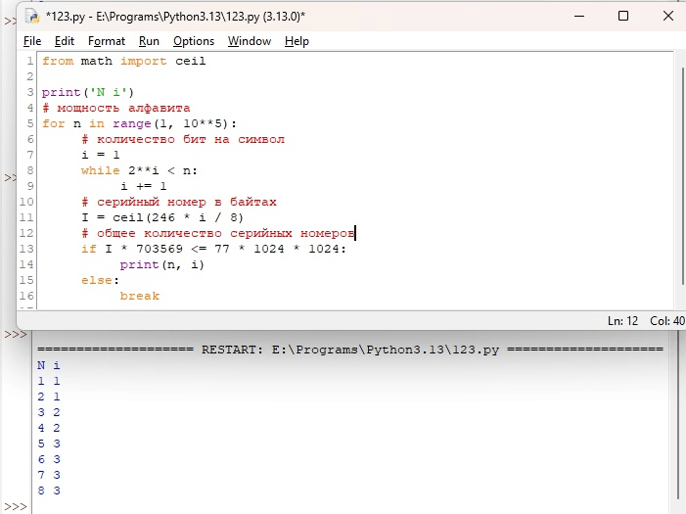Open the Help menu

click(297, 41)
